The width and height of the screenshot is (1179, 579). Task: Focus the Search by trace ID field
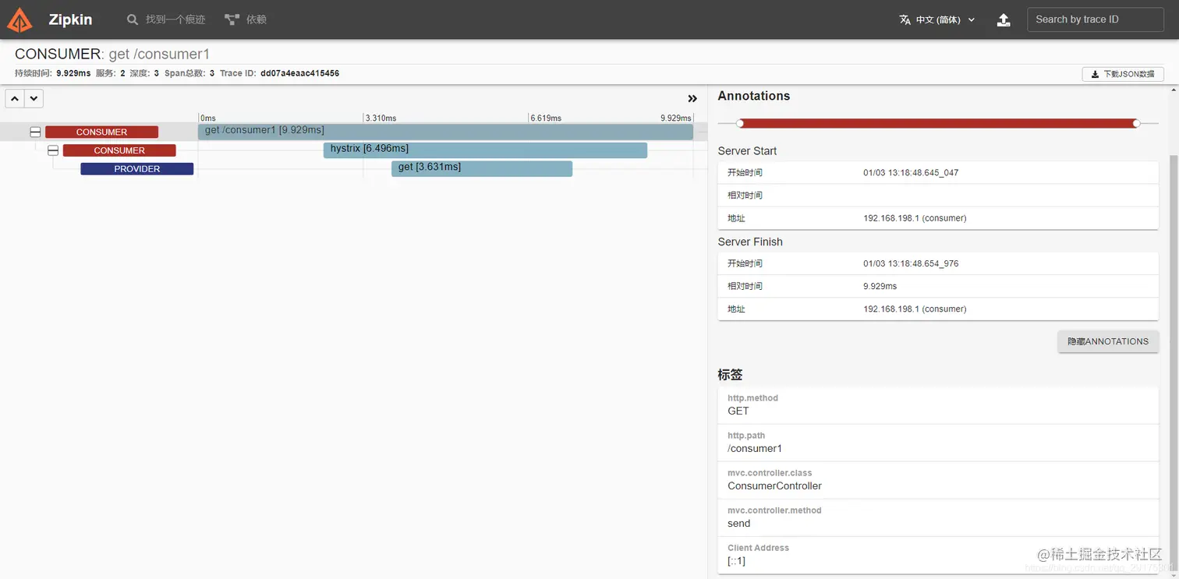1095,19
